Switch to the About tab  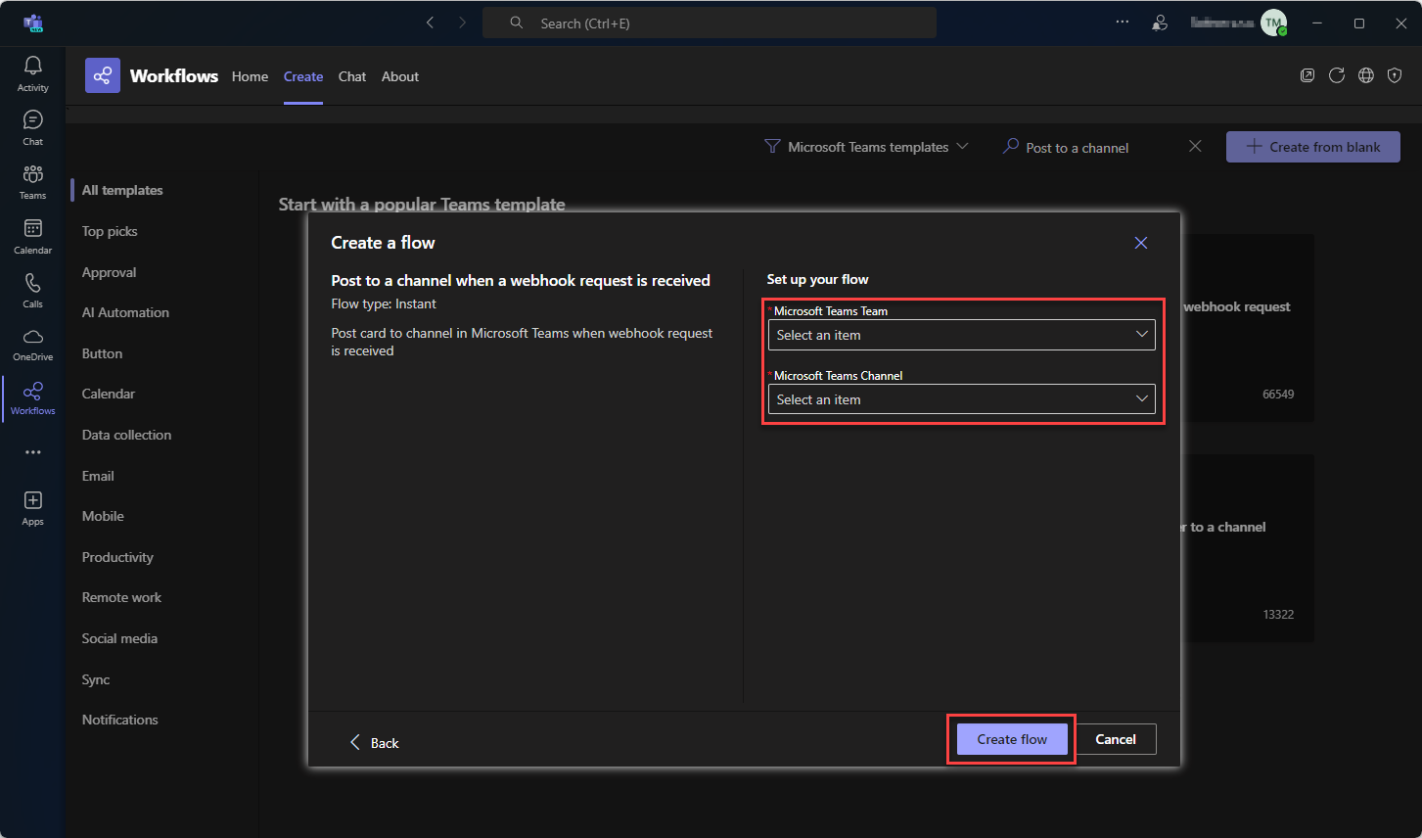pos(399,76)
